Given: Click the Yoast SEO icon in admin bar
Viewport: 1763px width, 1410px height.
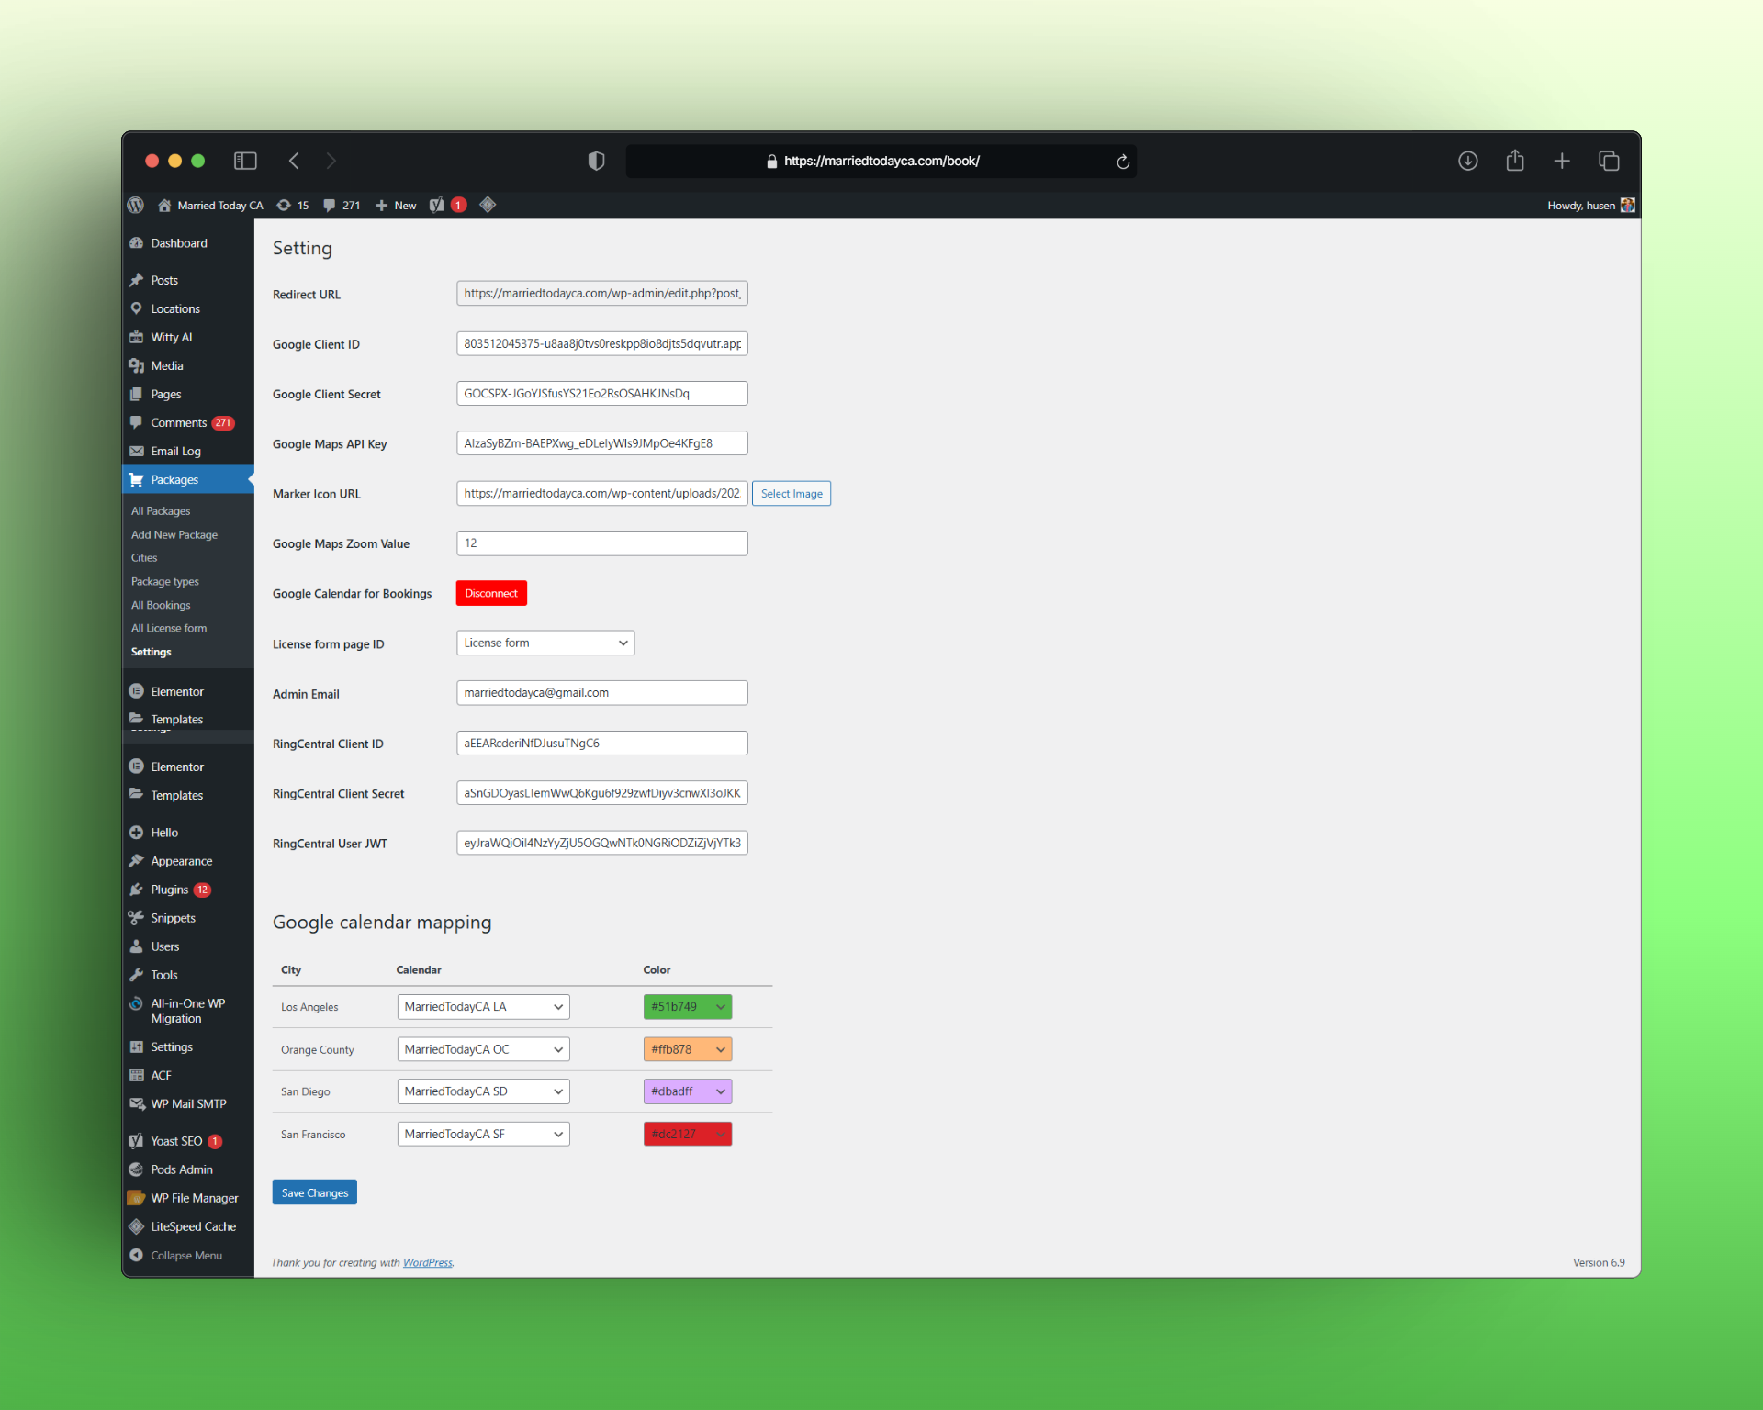Looking at the screenshot, I should (437, 205).
